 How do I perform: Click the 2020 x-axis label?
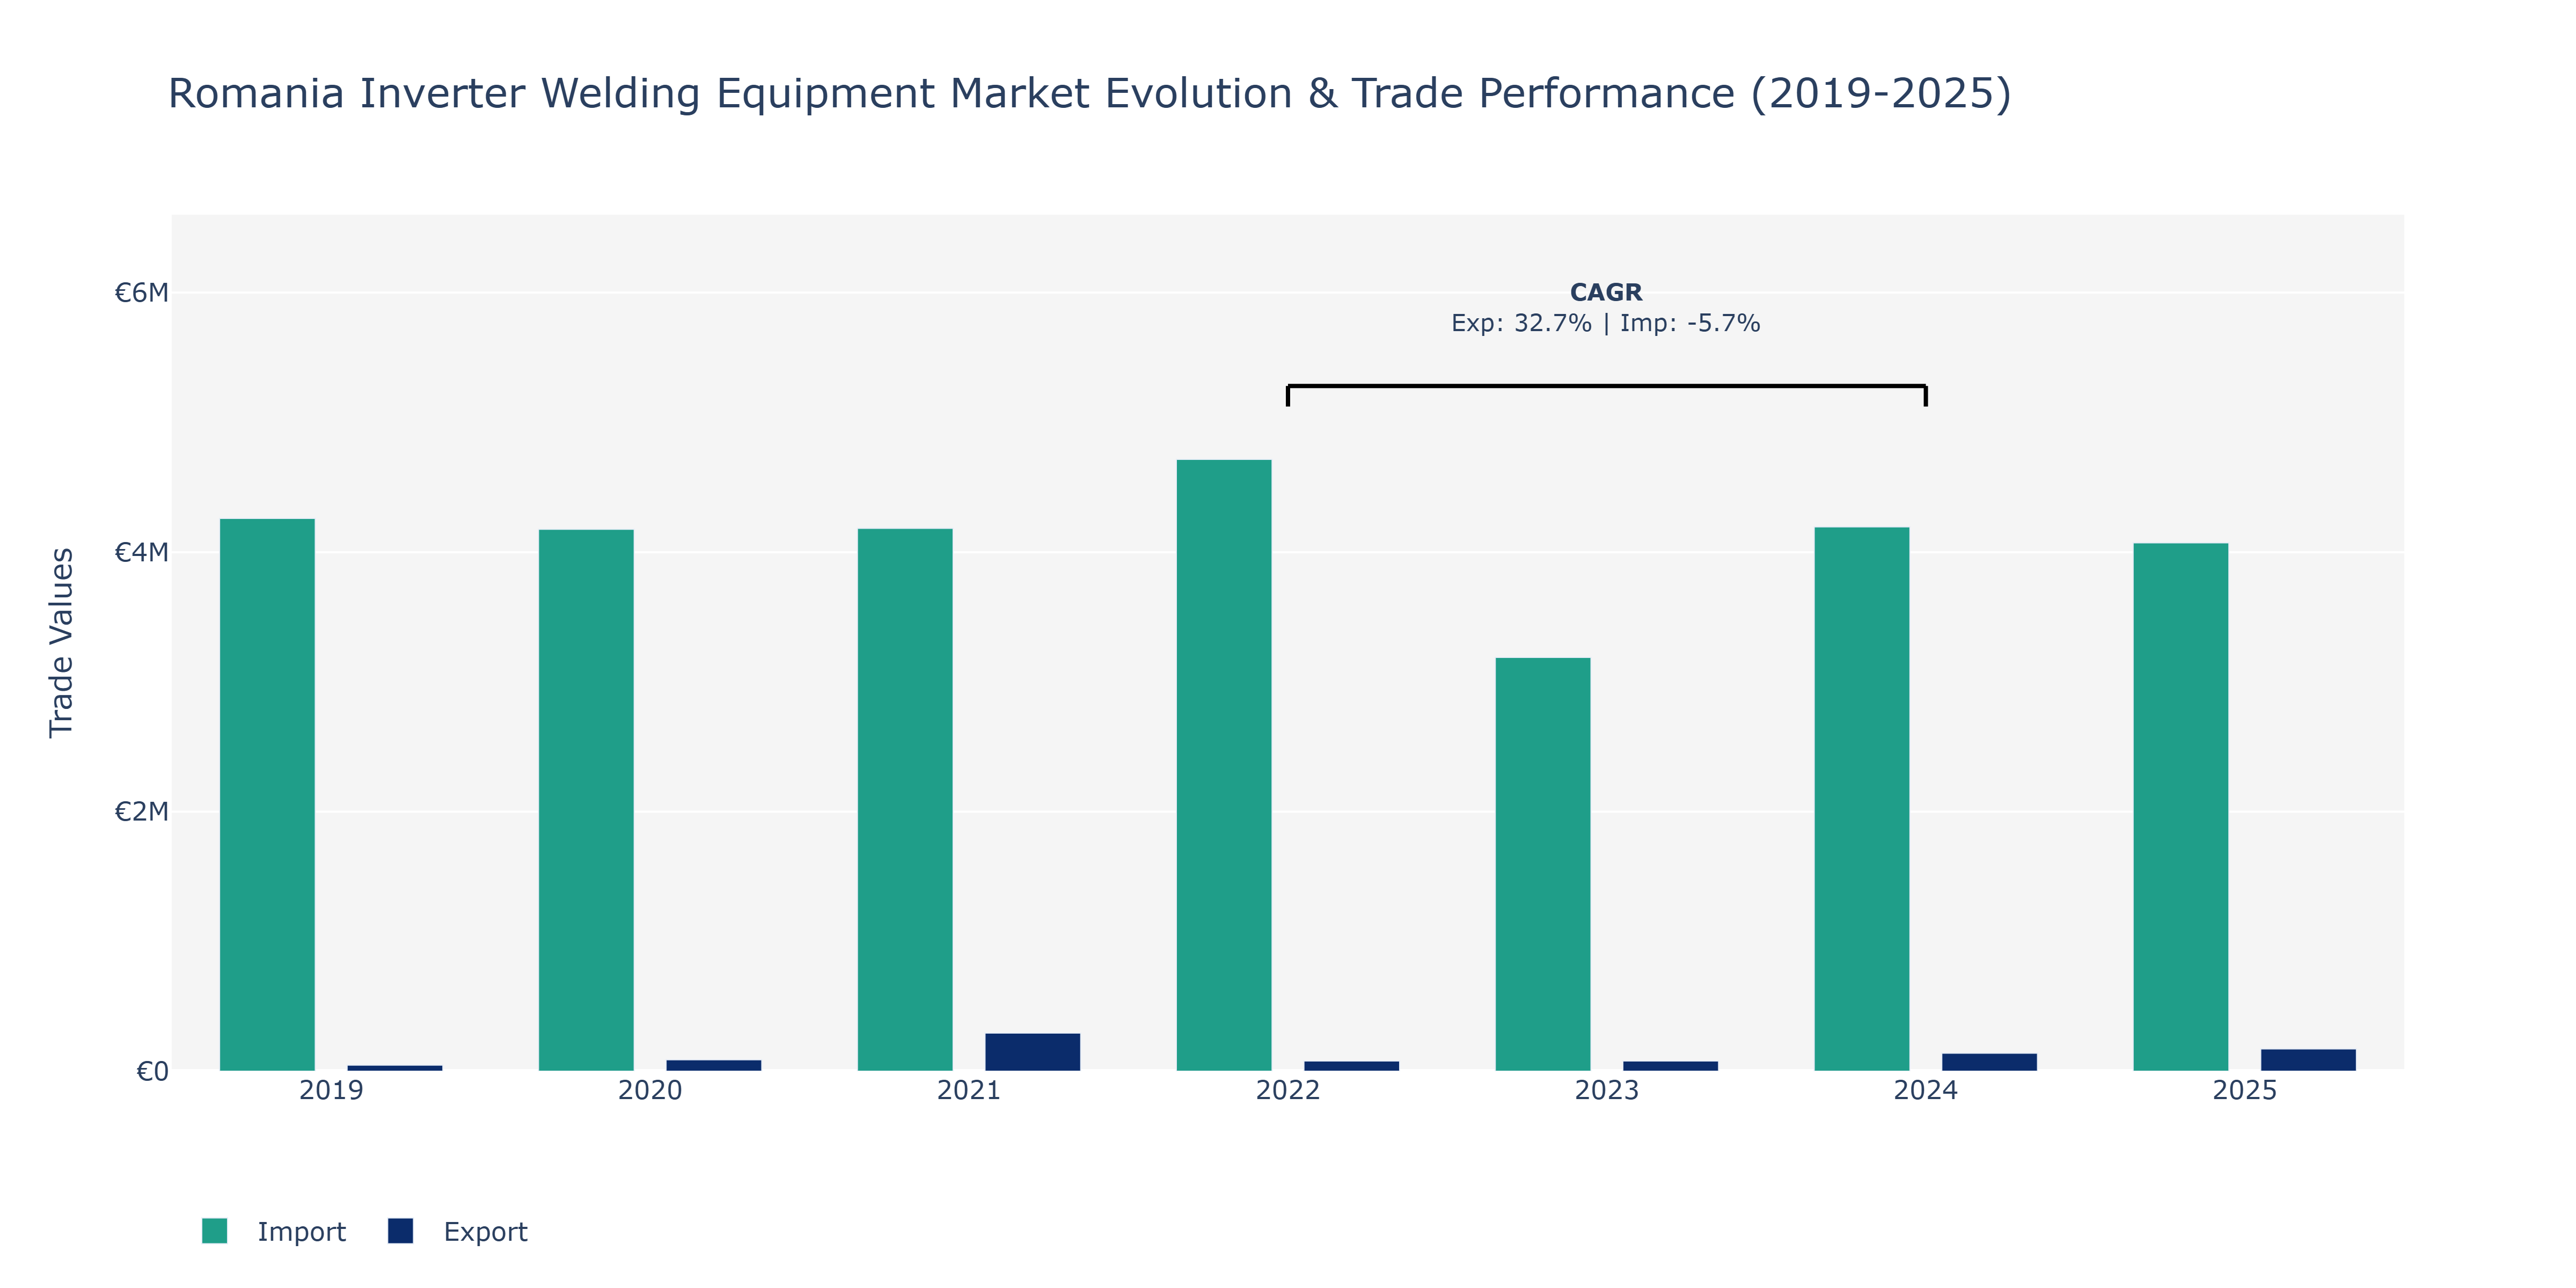(x=650, y=1090)
